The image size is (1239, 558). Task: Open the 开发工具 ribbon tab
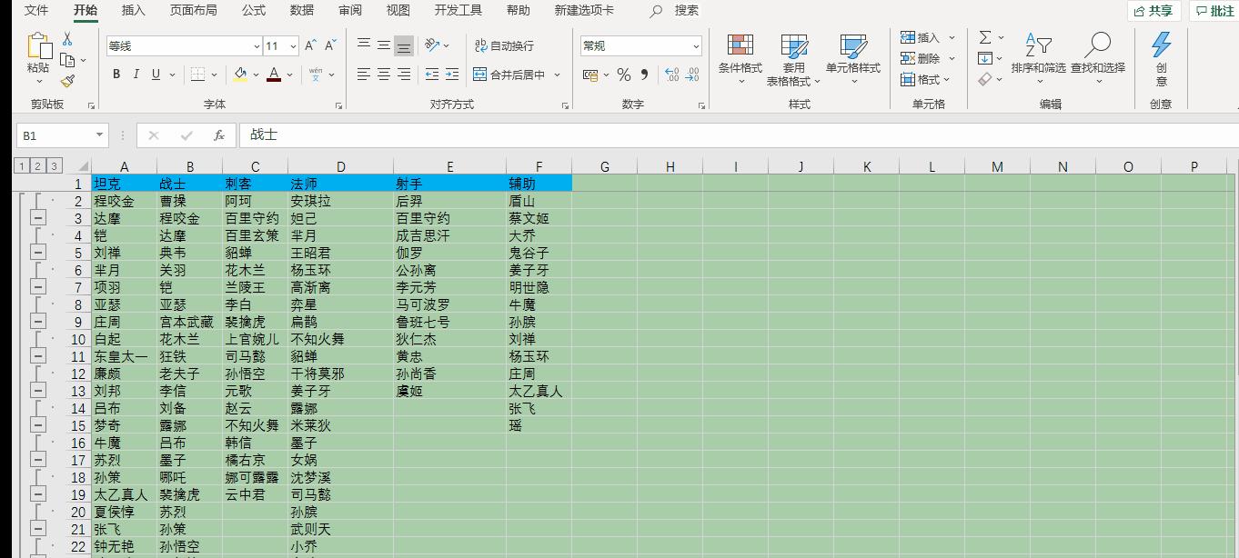[460, 11]
